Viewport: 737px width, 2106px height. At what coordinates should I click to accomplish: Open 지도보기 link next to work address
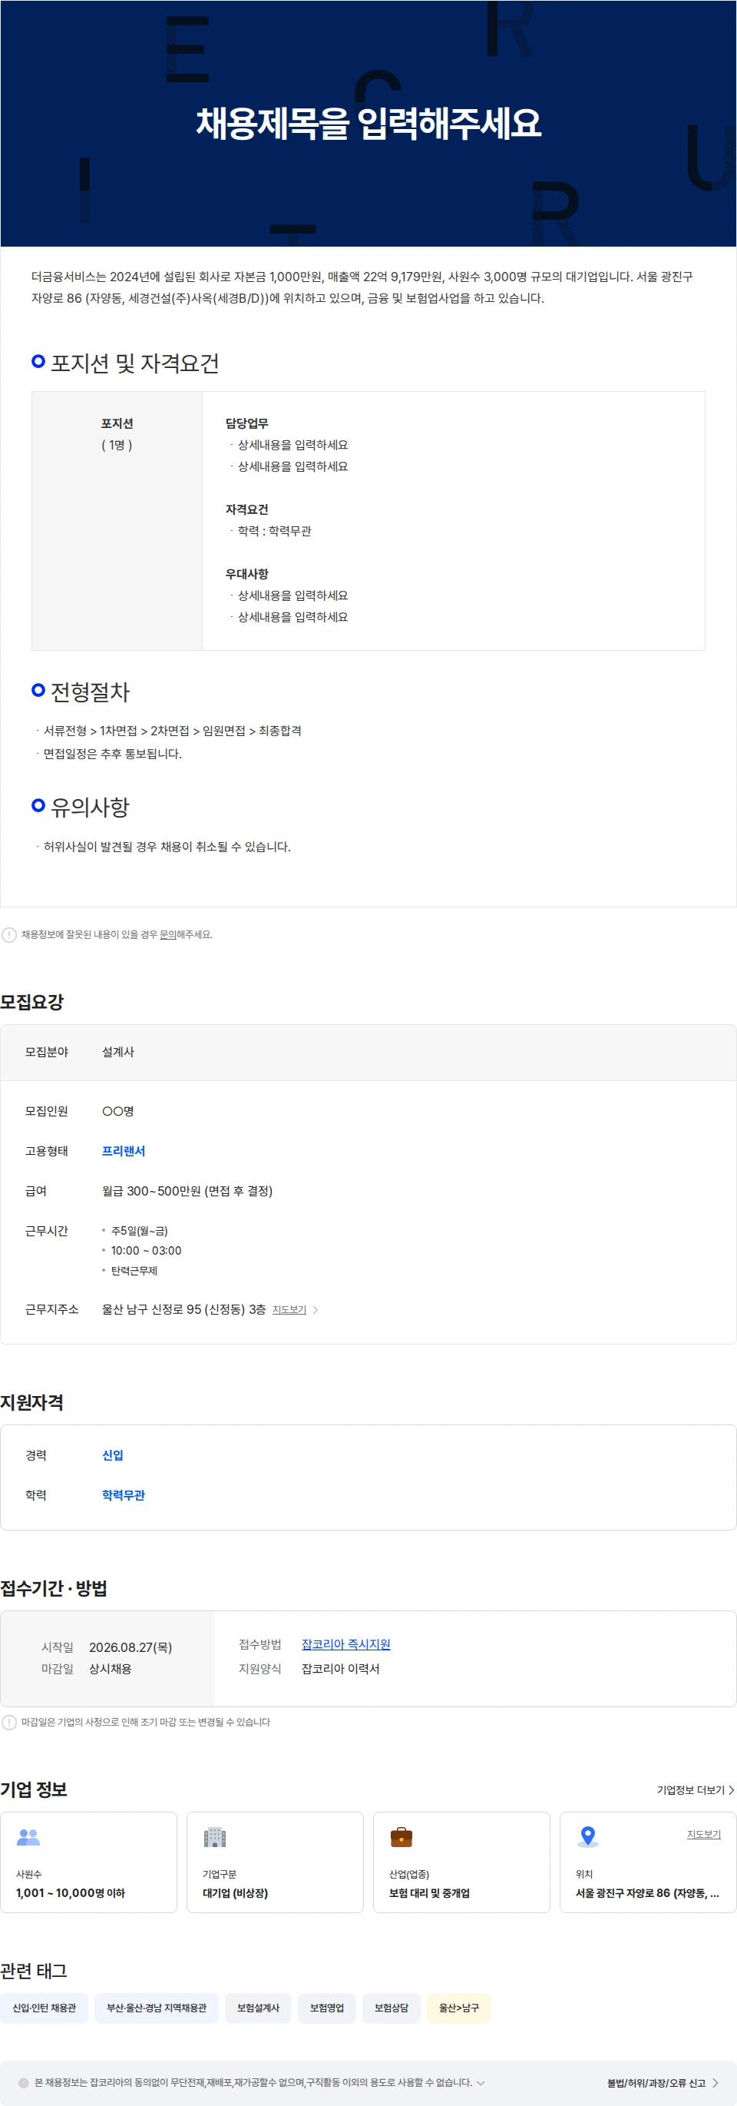(x=289, y=1310)
